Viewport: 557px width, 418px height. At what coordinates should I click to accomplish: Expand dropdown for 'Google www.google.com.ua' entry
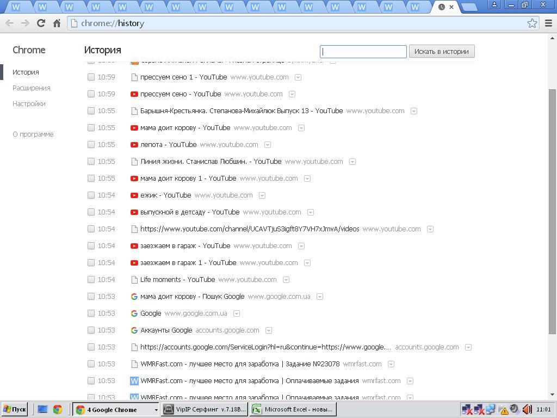[237, 313]
